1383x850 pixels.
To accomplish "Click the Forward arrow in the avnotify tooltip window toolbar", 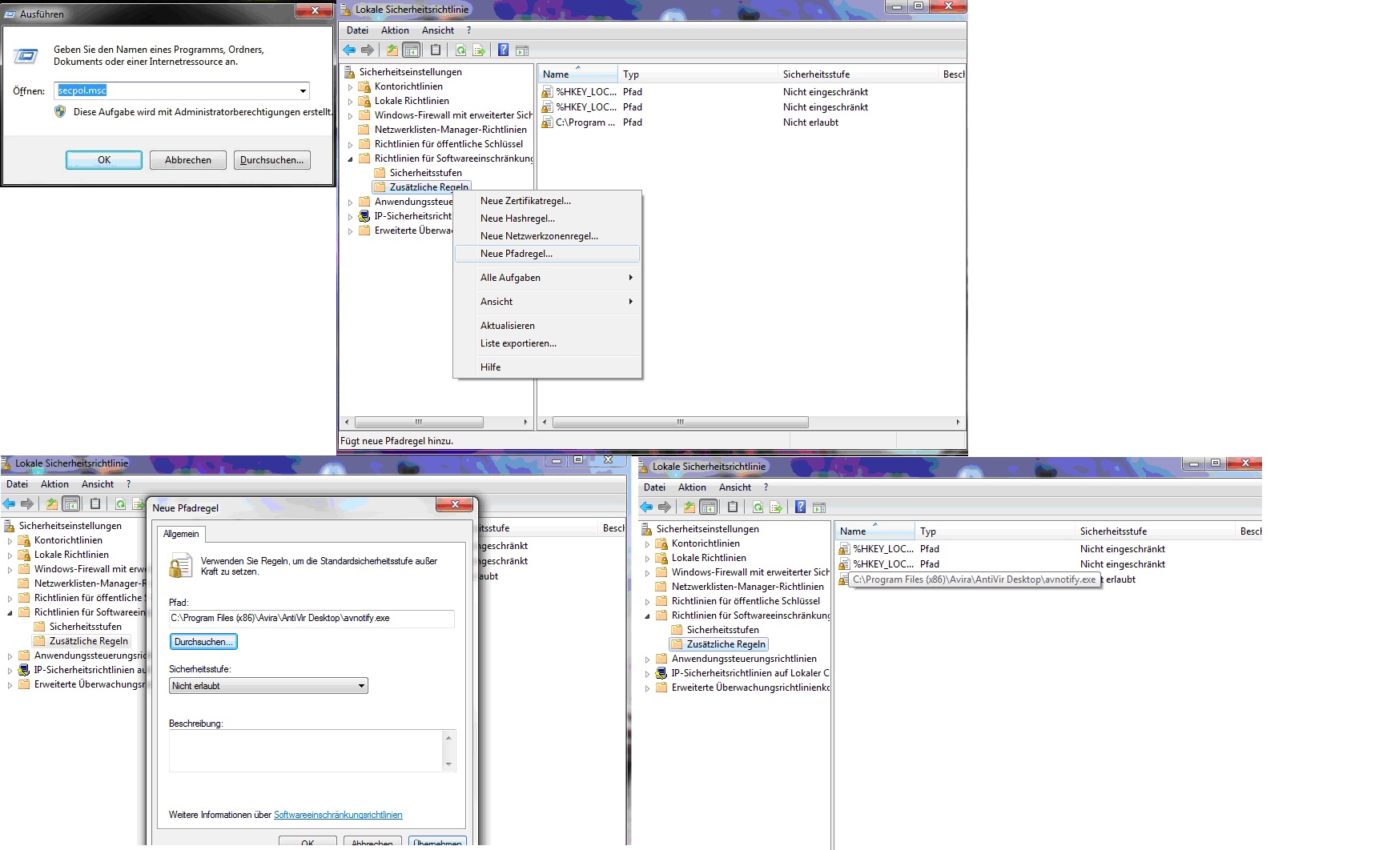I will (665, 507).
